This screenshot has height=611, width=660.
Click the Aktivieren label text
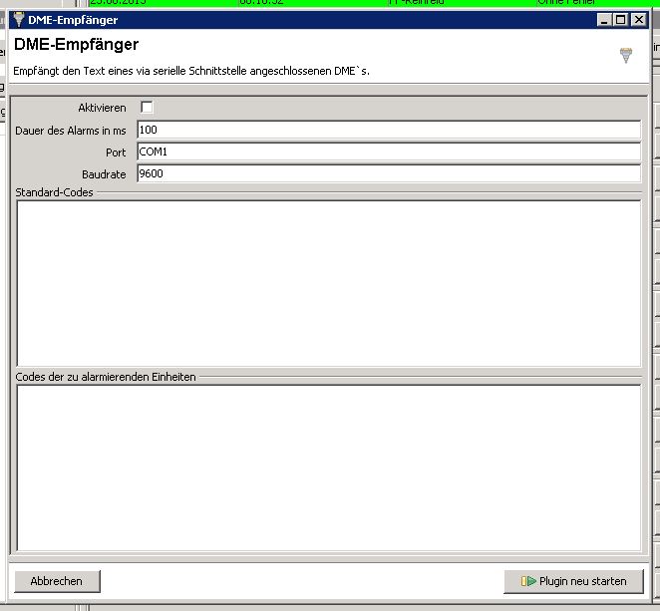102,108
